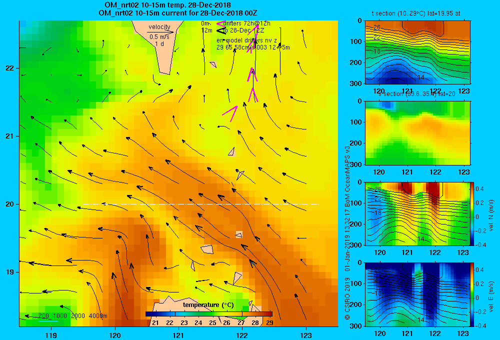Click the vel. E colorbar strip
Viewport: 500px width, 340px height.
pyautogui.click(x=472, y=294)
